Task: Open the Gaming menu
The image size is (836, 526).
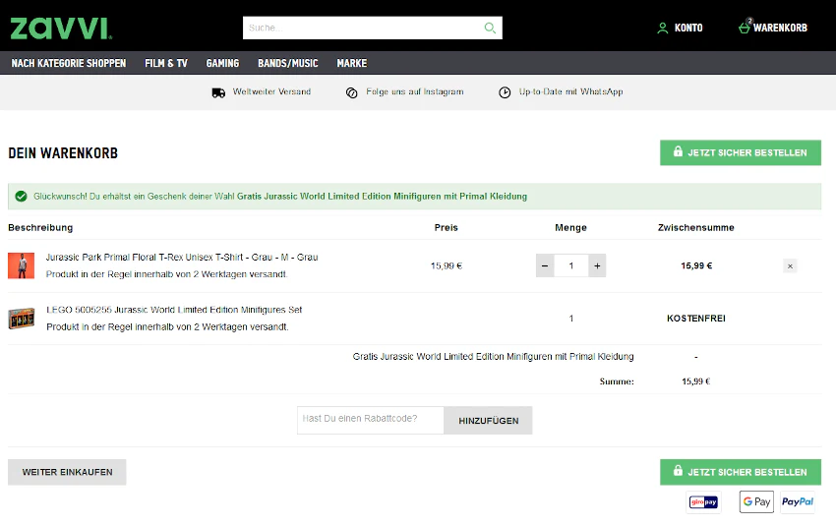Action: 222,63
